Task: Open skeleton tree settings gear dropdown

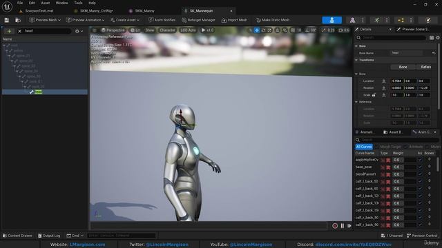Action: [79, 31]
